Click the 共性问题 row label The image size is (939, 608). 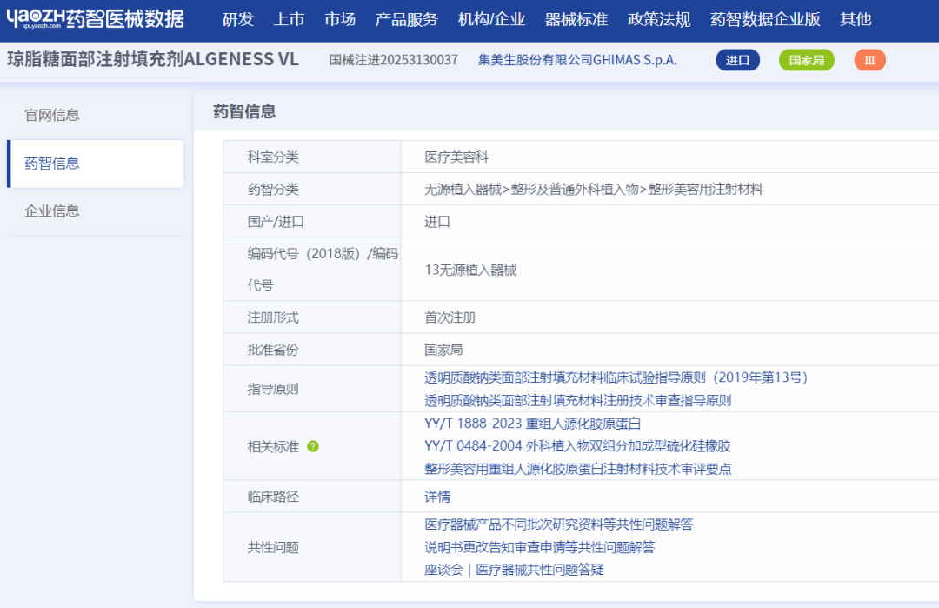pyautogui.click(x=273, y=547)
